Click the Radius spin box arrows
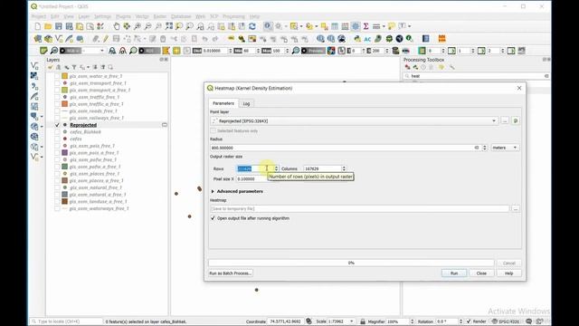The height and width of the screenshot is (326, 579). tap(485, 148)
